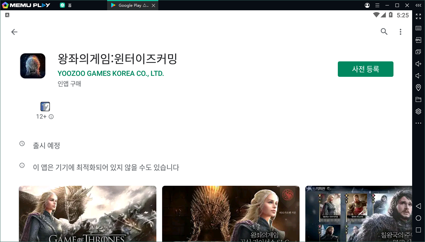
Task: Lower volume with speaker minus icon
Action: click(x=418, y=76)
